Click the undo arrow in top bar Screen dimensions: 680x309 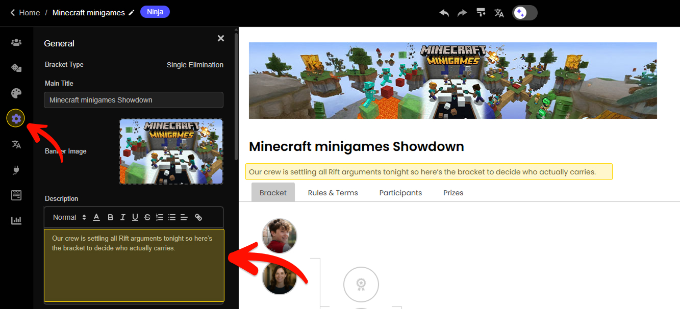444,13
